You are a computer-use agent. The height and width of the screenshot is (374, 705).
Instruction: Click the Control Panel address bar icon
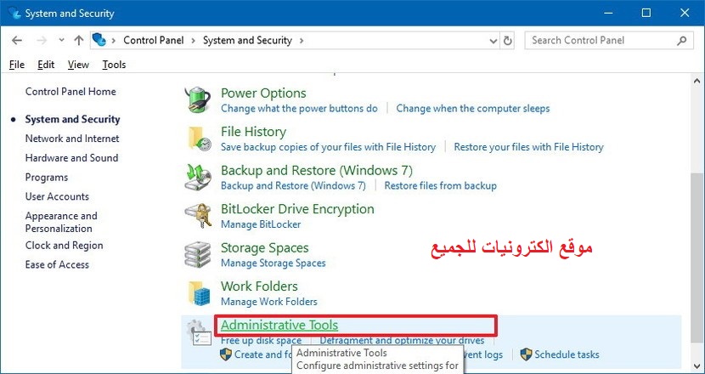point(99,40)
